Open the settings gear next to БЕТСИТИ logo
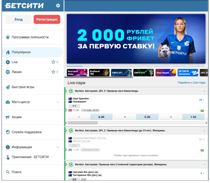 [58, 5]
